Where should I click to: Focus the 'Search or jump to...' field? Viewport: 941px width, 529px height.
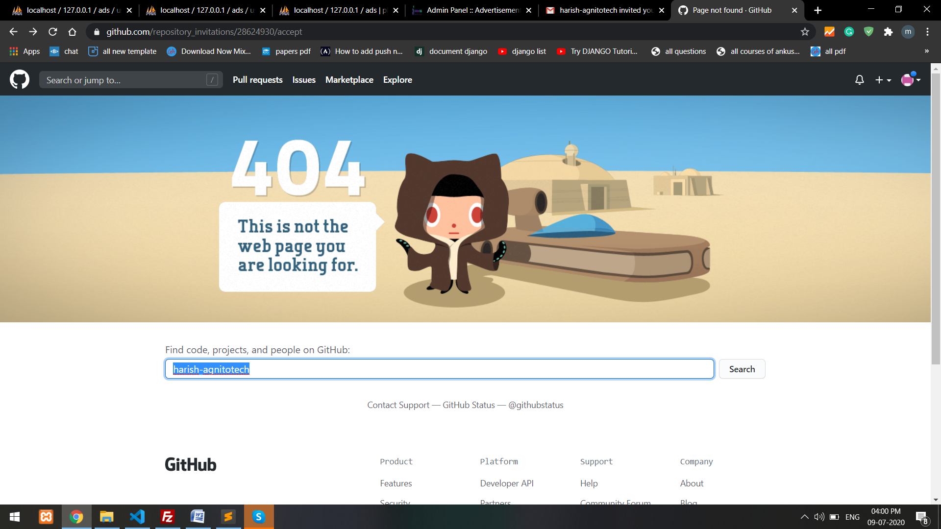(x=131, y=80)
